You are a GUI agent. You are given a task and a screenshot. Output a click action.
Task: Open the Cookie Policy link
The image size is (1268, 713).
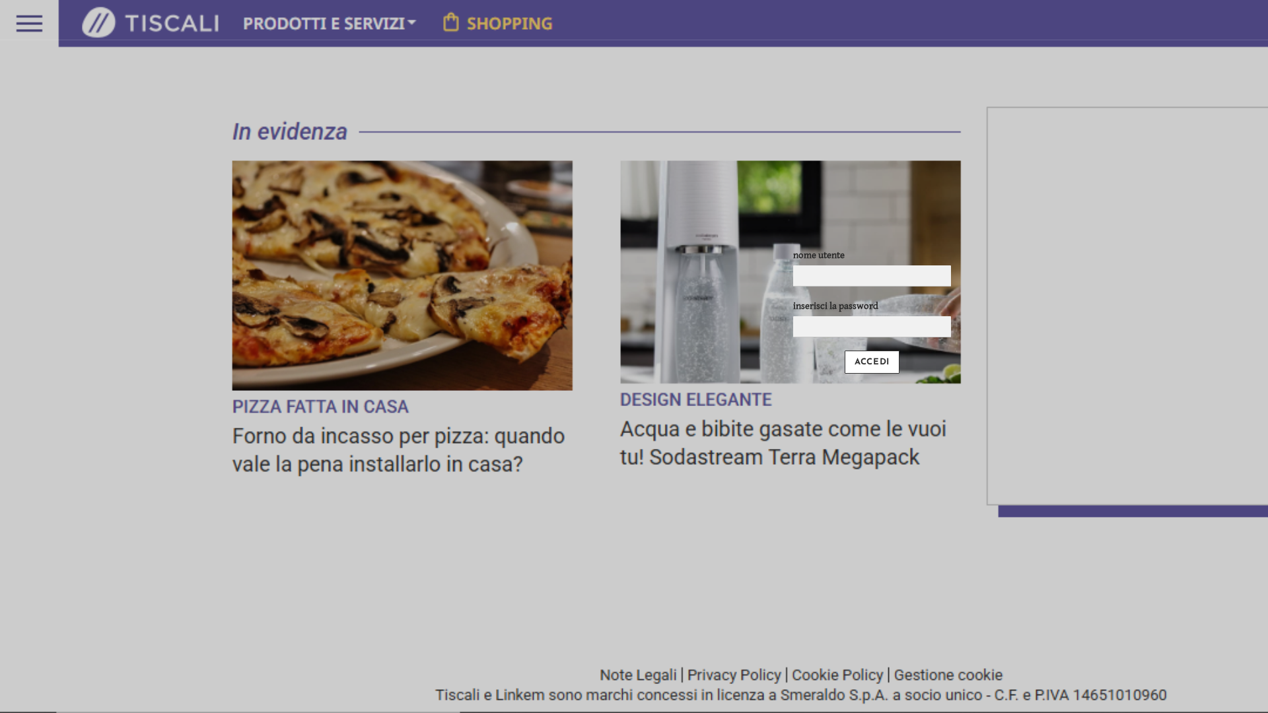837,675
